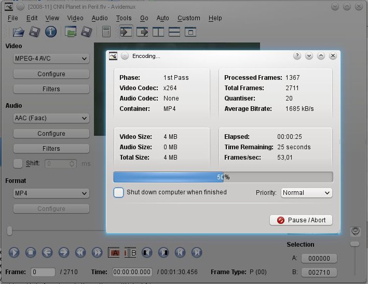The width and height of the screenshot is (368, 284).
Task: Open video codec dropdown MPEG-4 AVC
Action: [51, 59]
